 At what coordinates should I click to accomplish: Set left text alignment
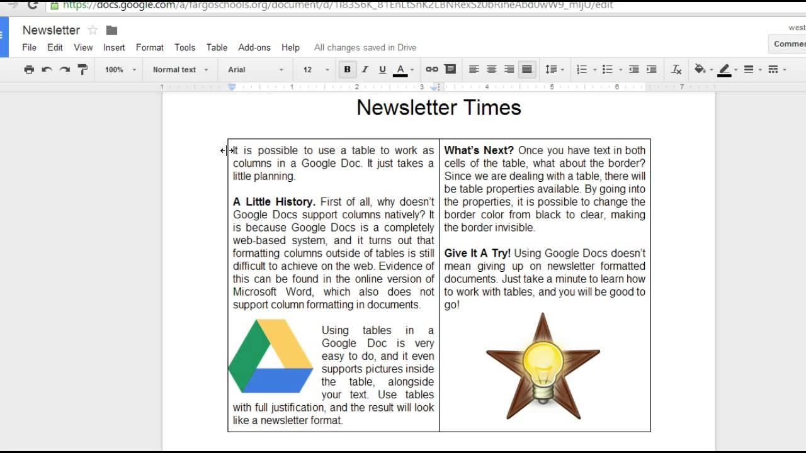[x=474, y=70]
